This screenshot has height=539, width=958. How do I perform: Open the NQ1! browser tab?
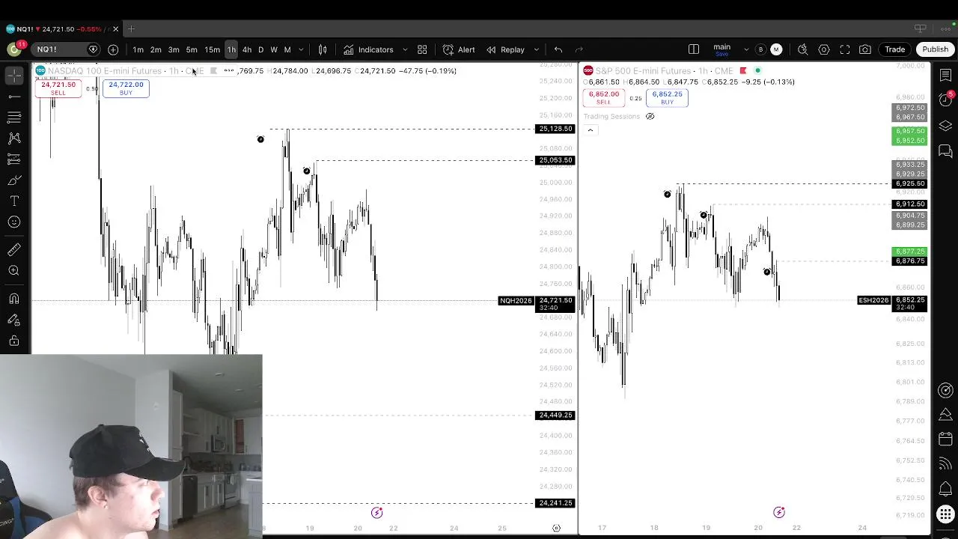pyautogui.click(x=63, y=29)
